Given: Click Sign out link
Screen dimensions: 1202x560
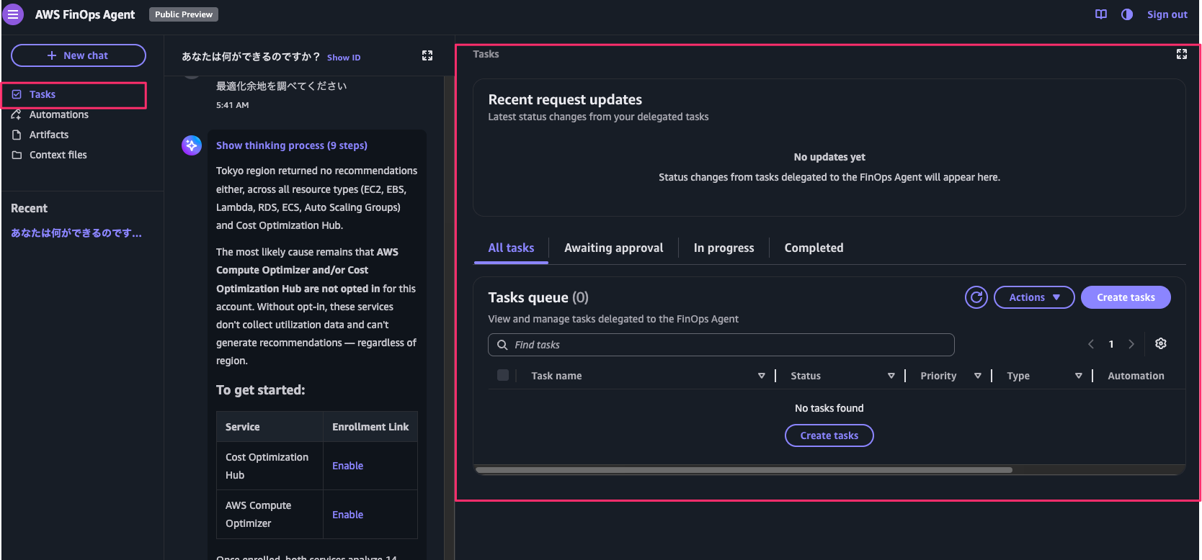Looking at the screenshot, I should coord(1167,14).
